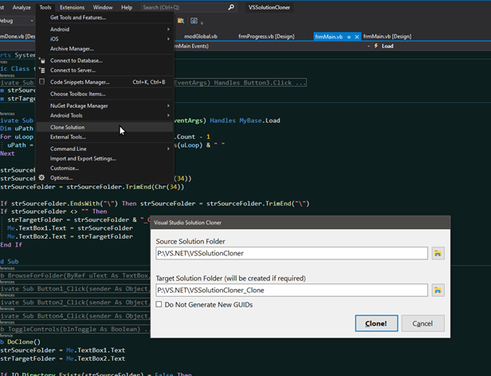Click the Source Solution Folder text field
This screenshot has width=491, height=376.
tap(292, 253)
